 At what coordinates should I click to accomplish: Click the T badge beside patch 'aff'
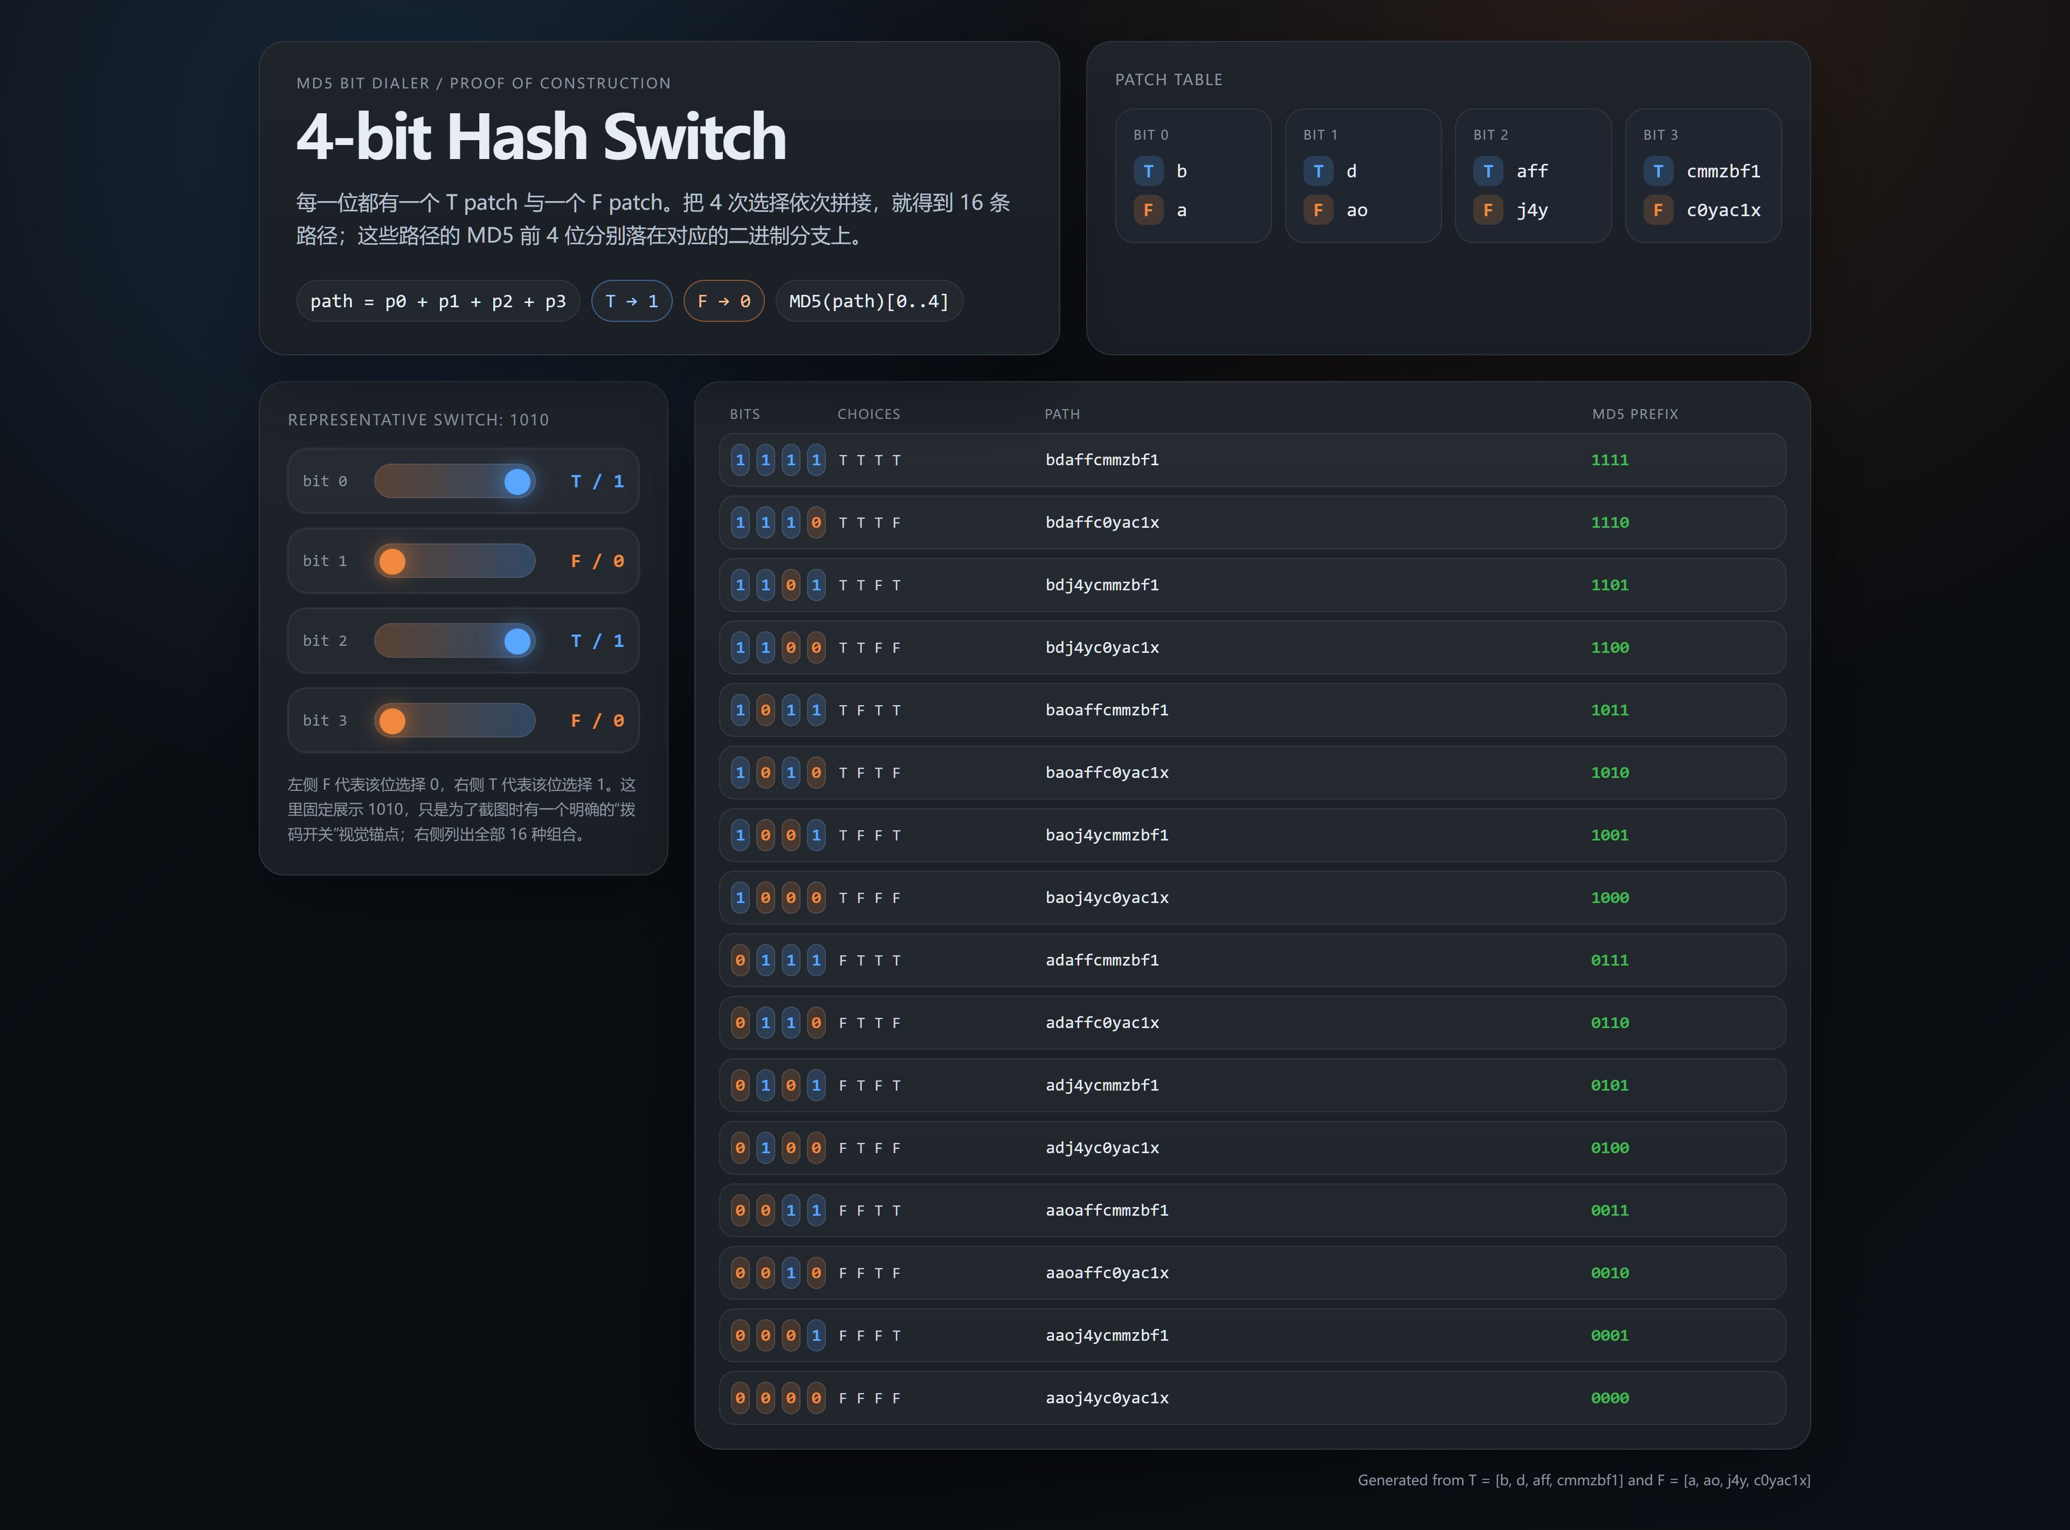(1487, 171)
